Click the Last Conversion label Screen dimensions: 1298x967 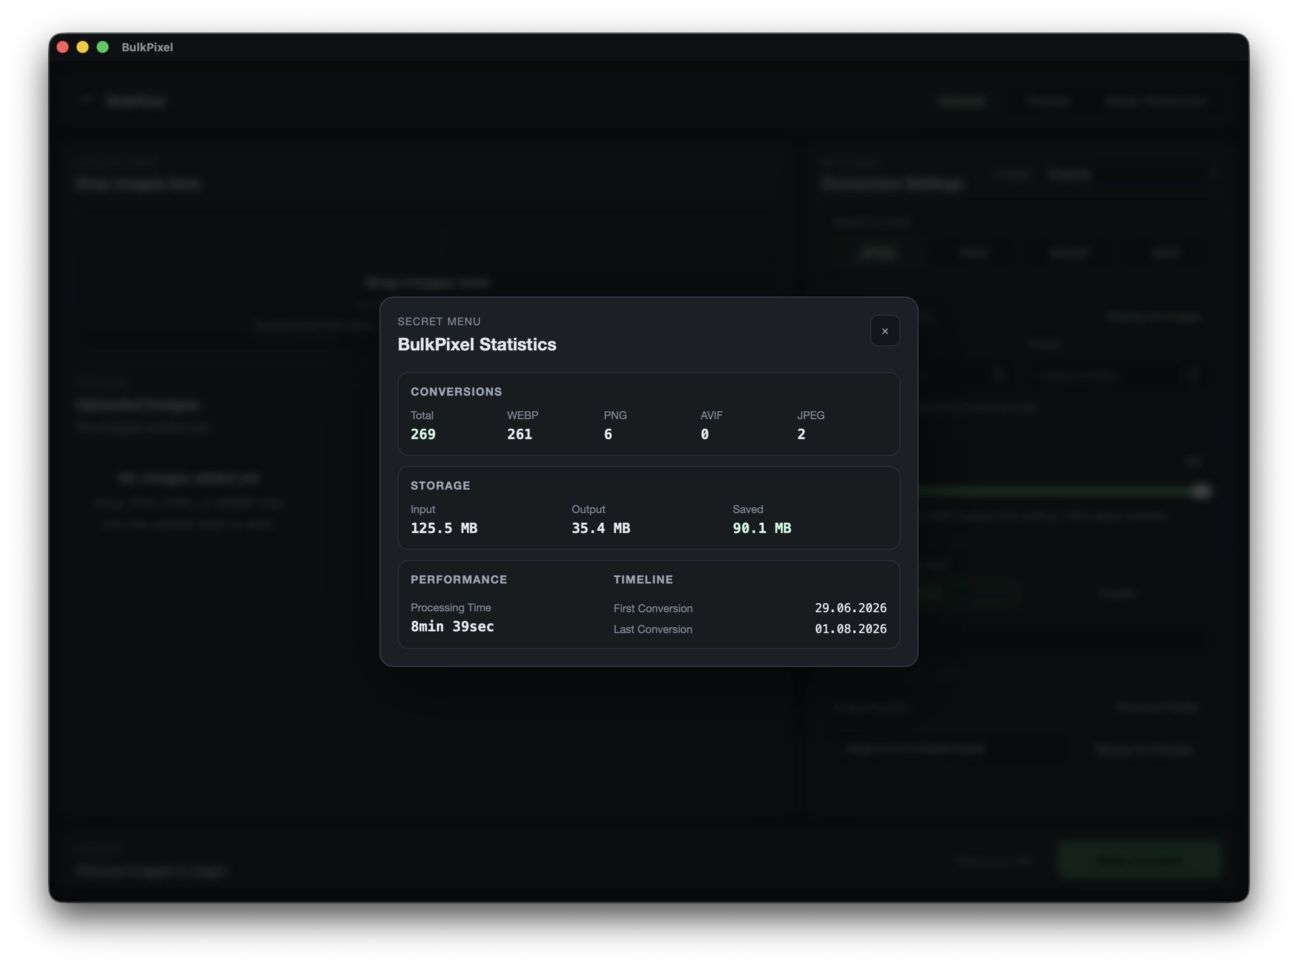pyautogui.click(x=653, y=630)
